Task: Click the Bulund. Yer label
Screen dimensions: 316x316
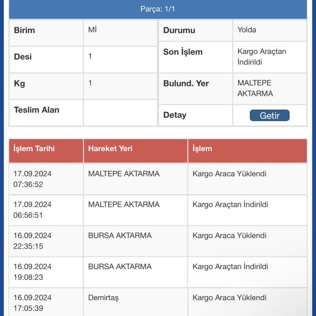Action: click(x=186, y=84)
